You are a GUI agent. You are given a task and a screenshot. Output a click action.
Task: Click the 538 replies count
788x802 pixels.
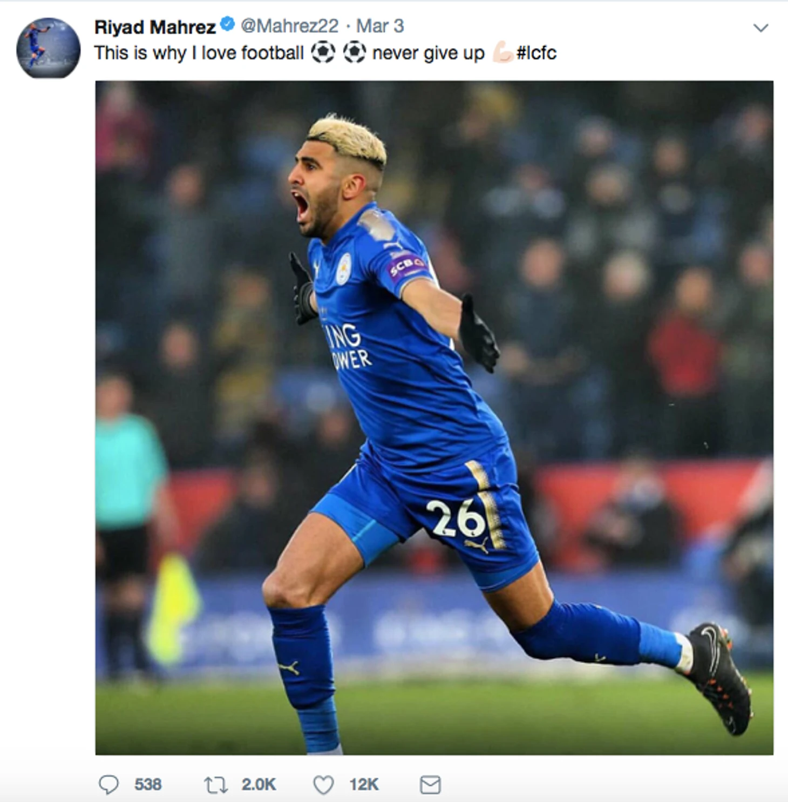click(x=148, y=785)
